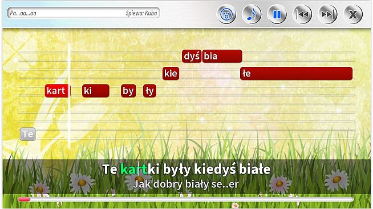Click the 'ły' note block
Image resolution: width=373 pixels, height=209 pixels.
click(149, 91)
